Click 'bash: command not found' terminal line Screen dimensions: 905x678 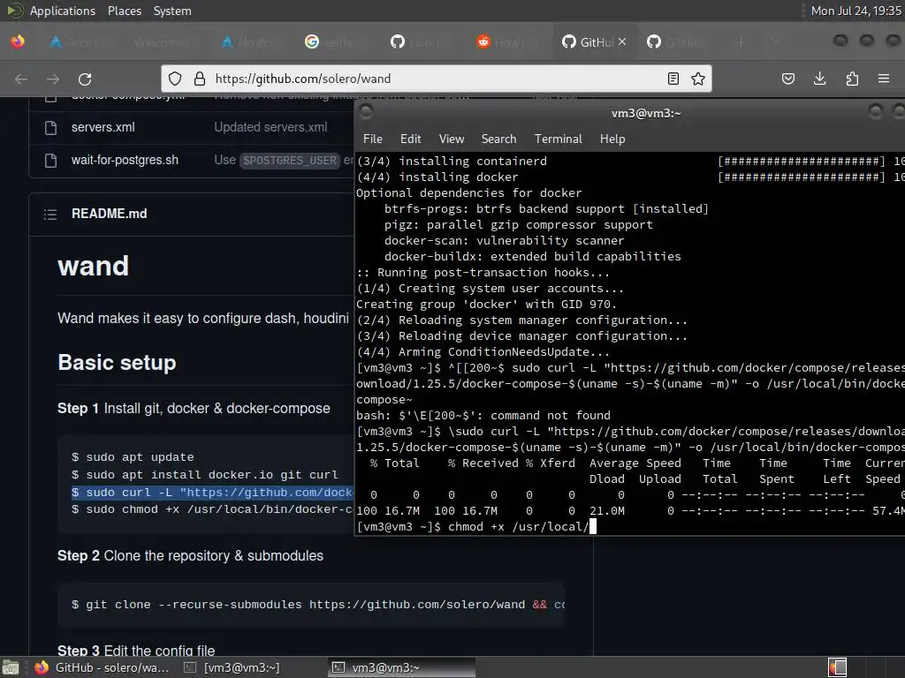coord(483,415)
